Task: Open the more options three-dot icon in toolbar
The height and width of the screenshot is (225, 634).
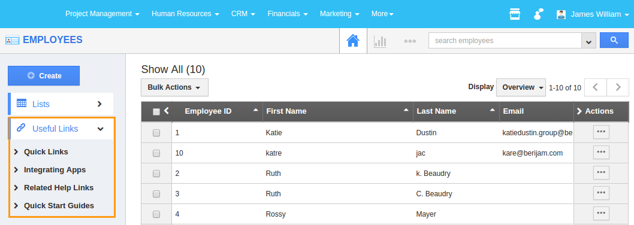Action: [x=410, y=41]
